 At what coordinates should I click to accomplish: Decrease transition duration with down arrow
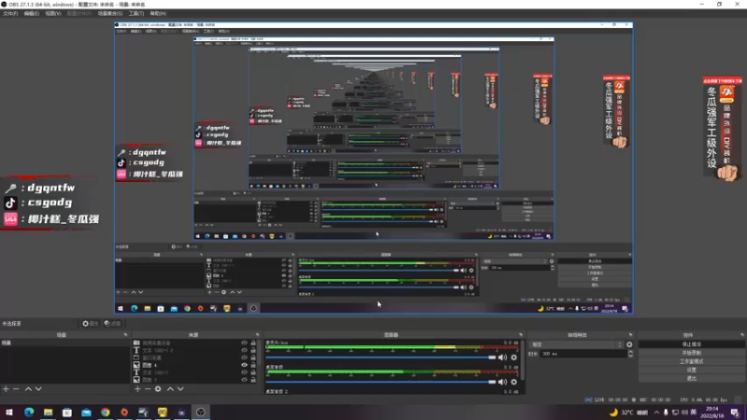(630, 356)
